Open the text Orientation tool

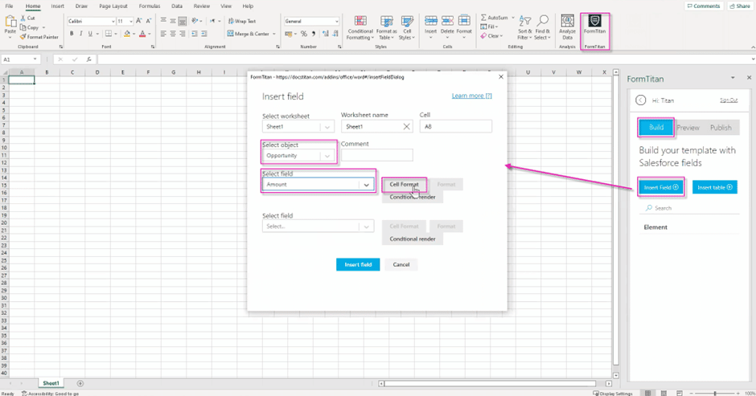click(x=195, y=21)
